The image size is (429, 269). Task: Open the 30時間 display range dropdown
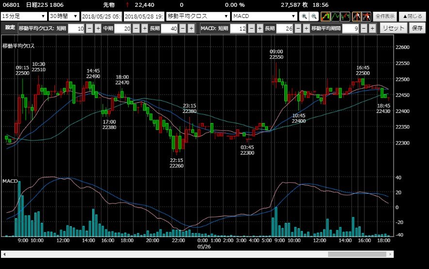(x=64, y=16)
